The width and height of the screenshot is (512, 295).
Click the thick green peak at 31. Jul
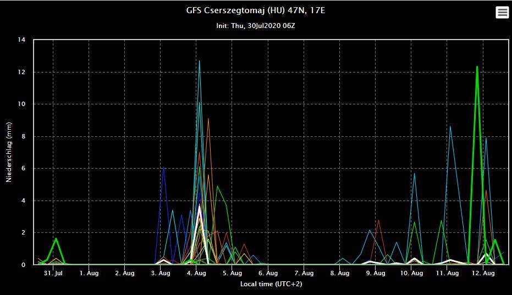pyautogui.click(x=56, y=239)
